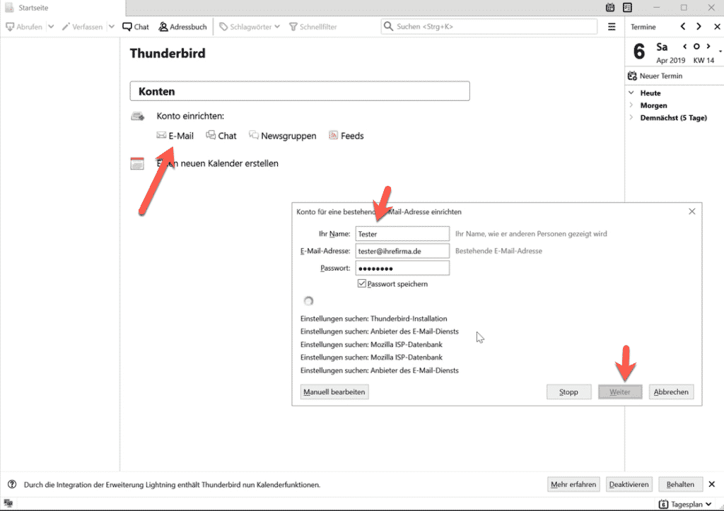This screenshot has height=511, width=724.
Task: Open the Adressbuch address book
Action: 182,27
